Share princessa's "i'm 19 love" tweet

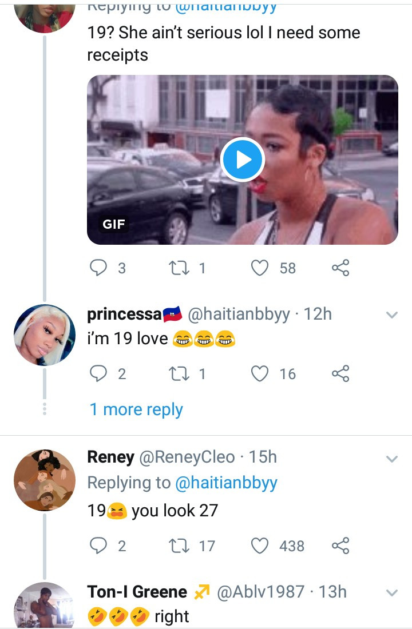coord(340,374)
